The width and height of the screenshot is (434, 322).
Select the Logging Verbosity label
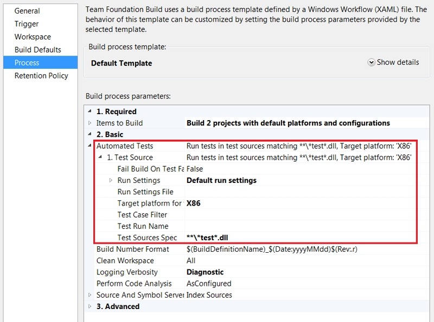point(127,272)
